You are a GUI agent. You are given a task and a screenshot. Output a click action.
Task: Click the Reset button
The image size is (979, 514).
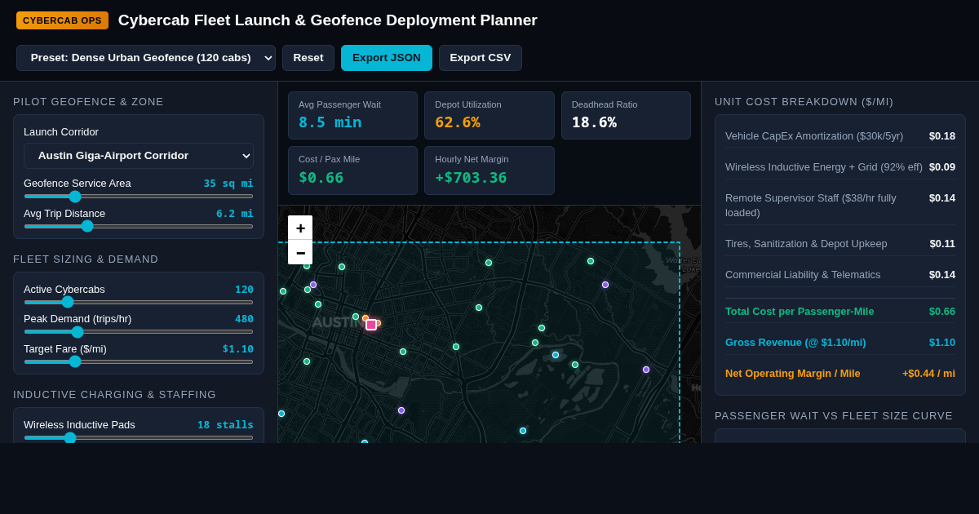pyautogui.click(x=308, y=58)
